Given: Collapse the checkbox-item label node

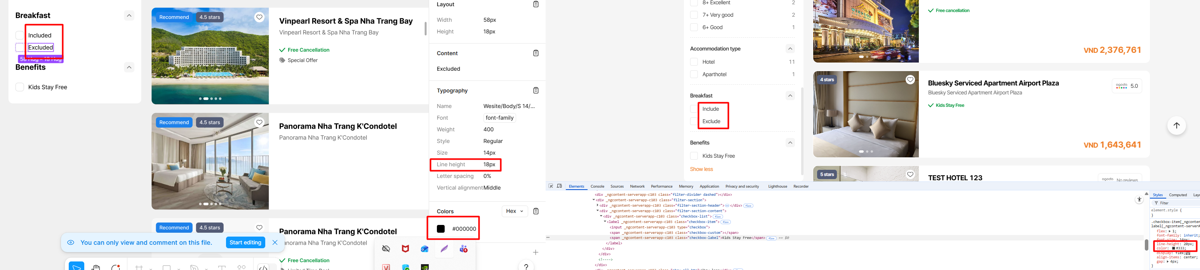Looking at the screenshot, I should 605,222.
